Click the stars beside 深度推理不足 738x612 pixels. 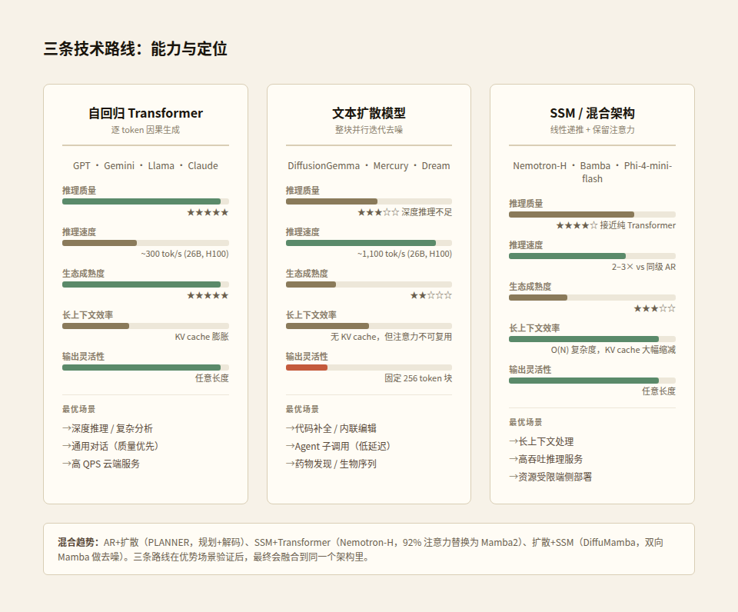coord(378,212)
